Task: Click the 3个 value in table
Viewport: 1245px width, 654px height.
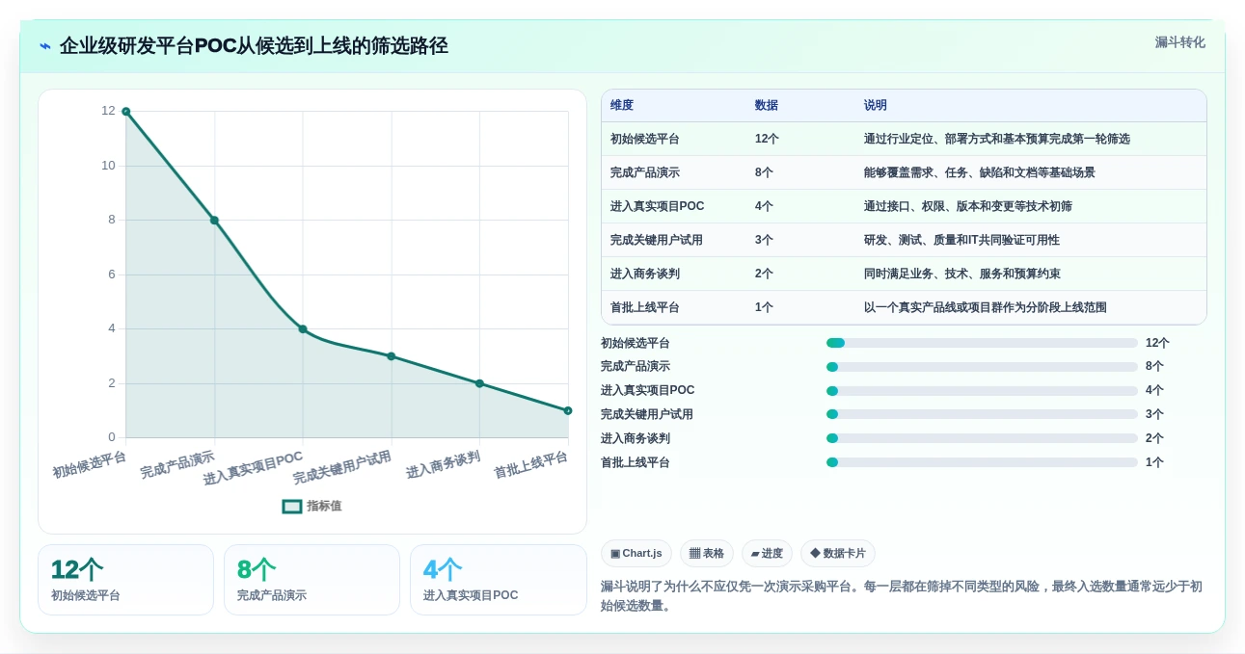Action: pos(764,240)
